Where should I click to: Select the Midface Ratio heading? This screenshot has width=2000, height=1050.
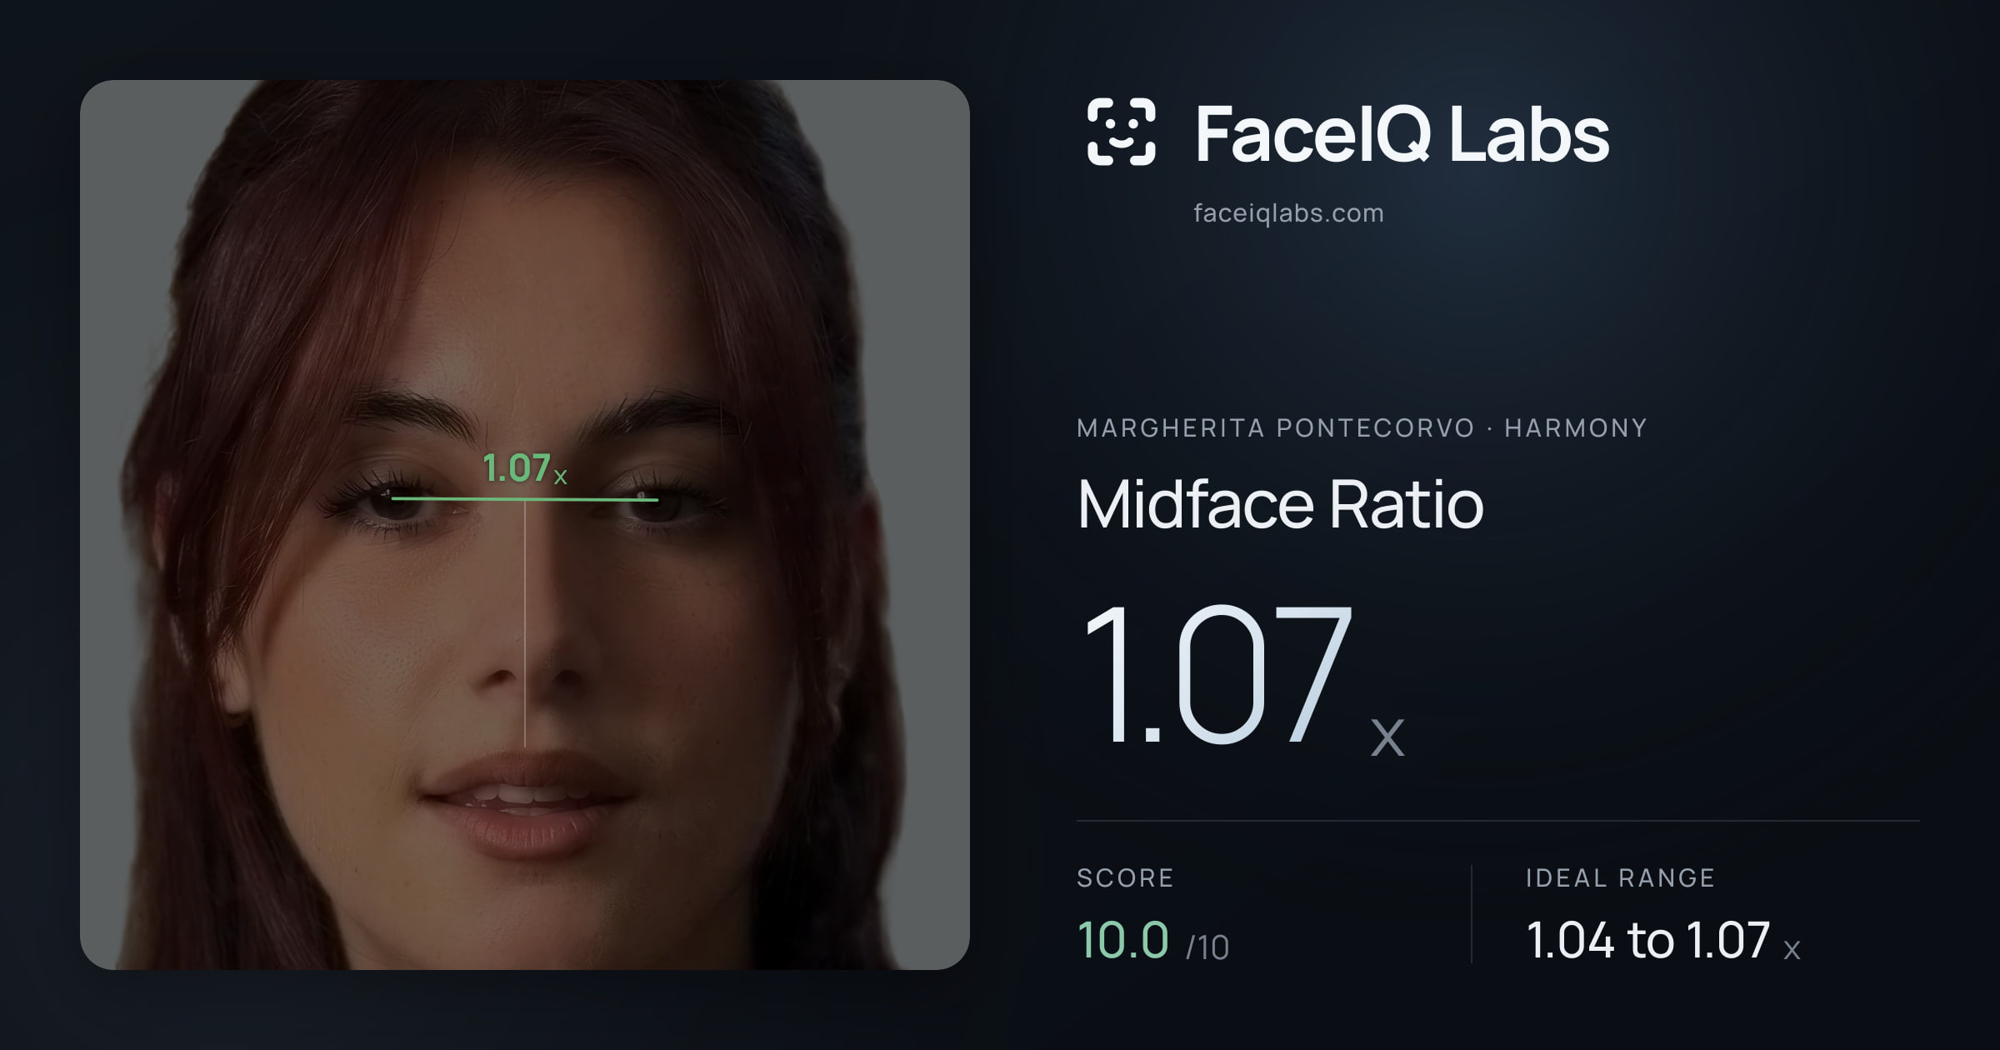tap(1280, 504)
